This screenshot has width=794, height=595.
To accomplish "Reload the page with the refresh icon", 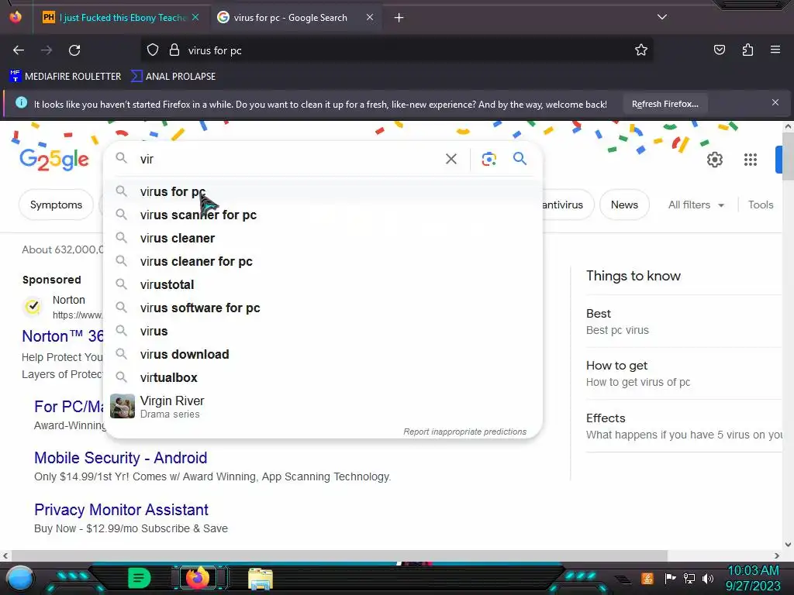I will [x=74, y=50].
